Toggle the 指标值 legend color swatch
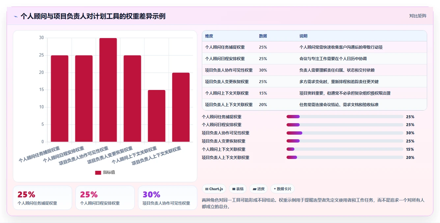 pos(98,172)
